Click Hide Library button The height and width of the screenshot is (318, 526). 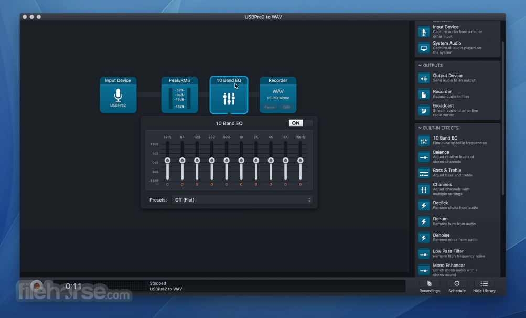[x=484, y=287]
